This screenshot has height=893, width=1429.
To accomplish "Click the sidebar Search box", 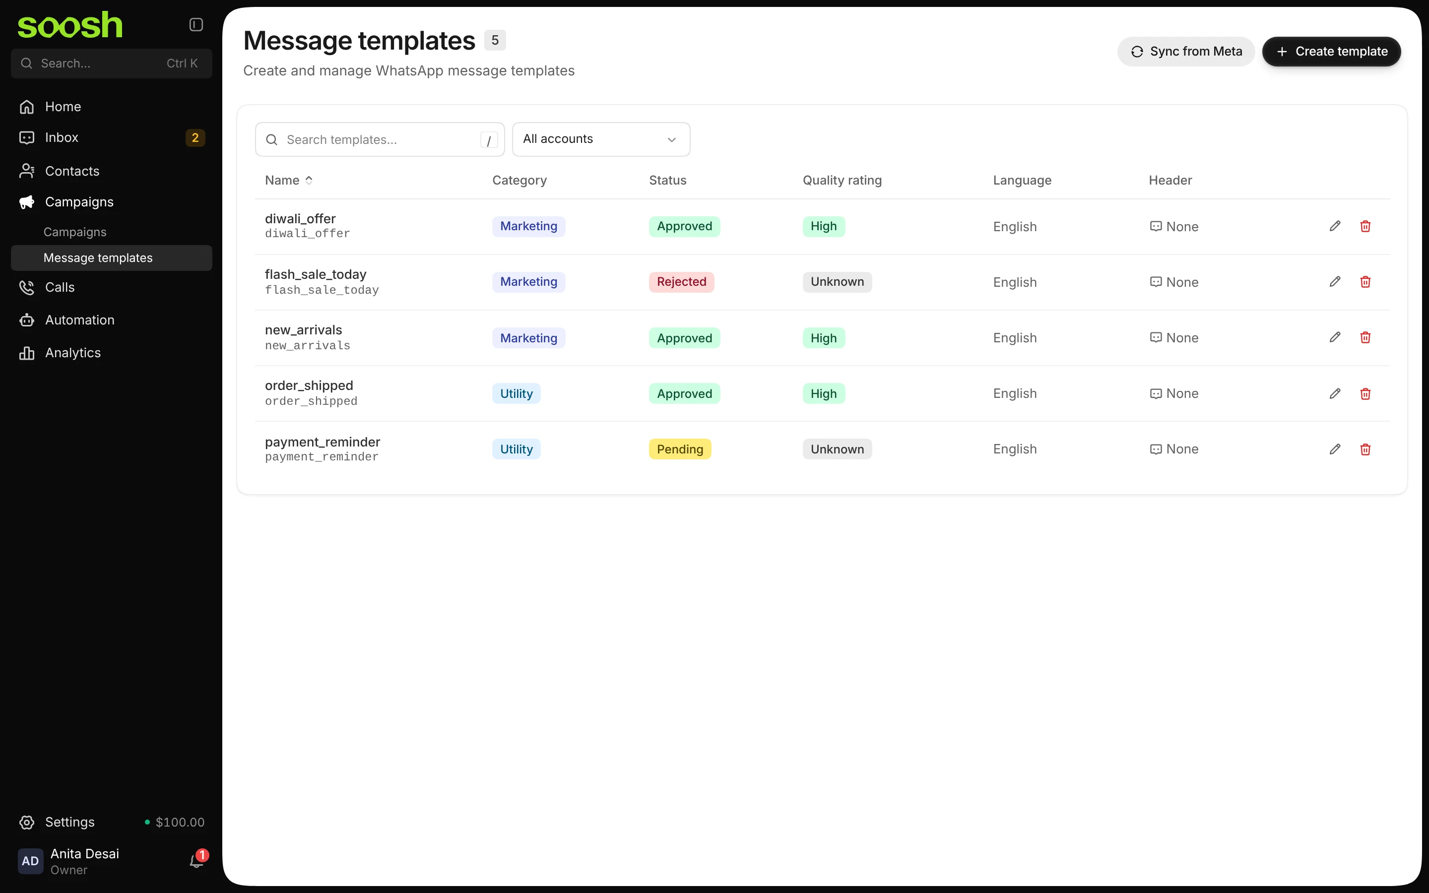I will pyautogui.click(x=111, y=63).
